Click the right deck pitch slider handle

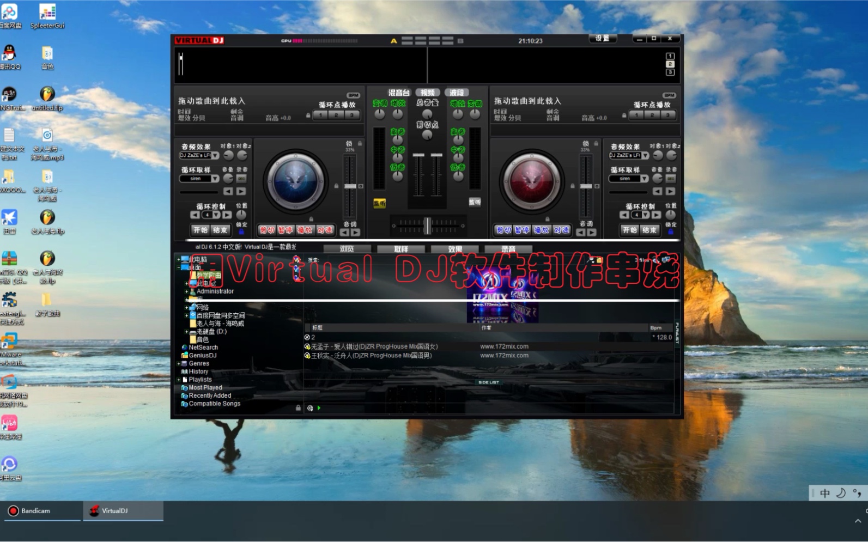(586, 186)
